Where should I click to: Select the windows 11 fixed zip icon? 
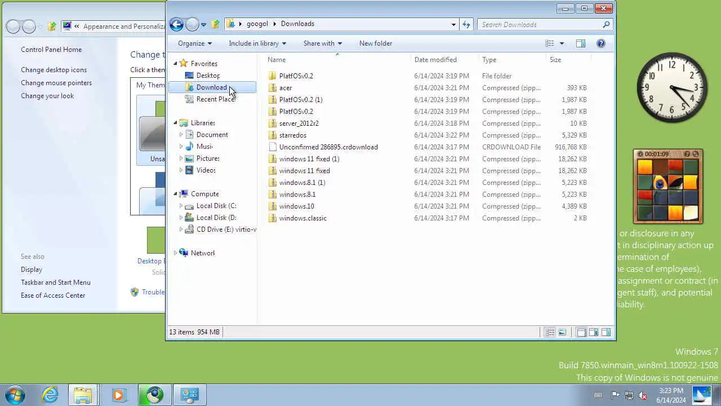coord(273,171)
